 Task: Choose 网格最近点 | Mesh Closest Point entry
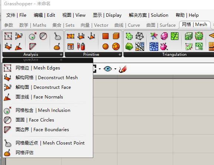click(x=48, y=143)
